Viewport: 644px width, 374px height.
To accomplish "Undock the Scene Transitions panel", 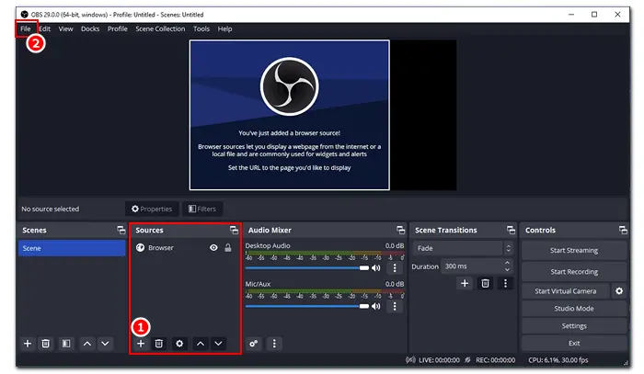I will pos(511,231).
